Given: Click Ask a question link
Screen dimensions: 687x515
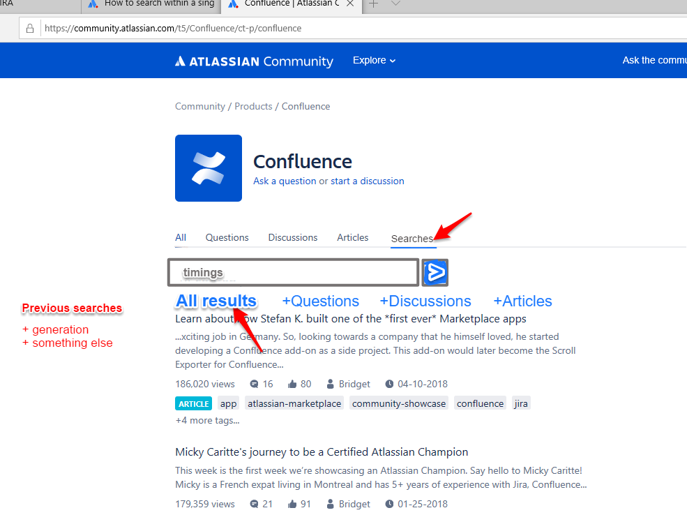Looking at the screenshot, I should [x=285, y=181].
